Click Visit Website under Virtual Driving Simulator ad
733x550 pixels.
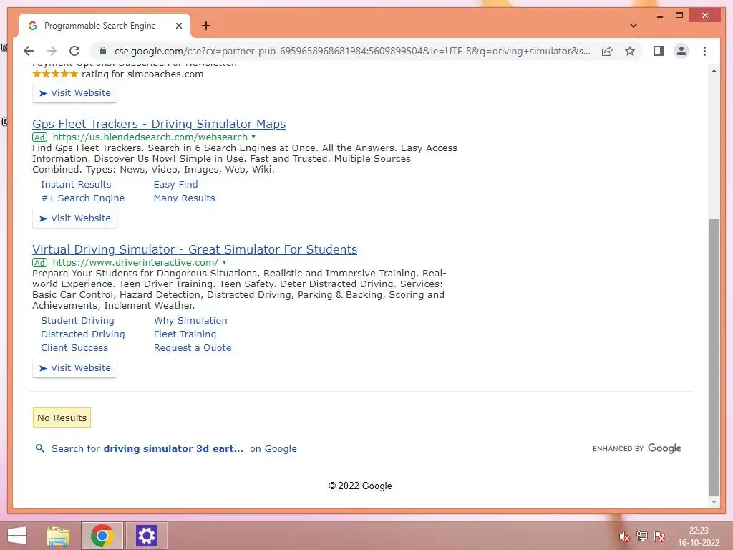[x=74, y=367]
